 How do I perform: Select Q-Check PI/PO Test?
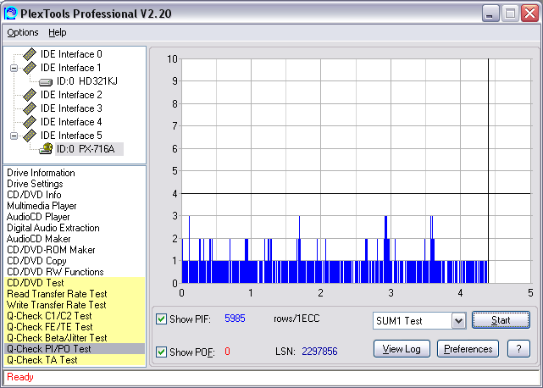[75, 349]
